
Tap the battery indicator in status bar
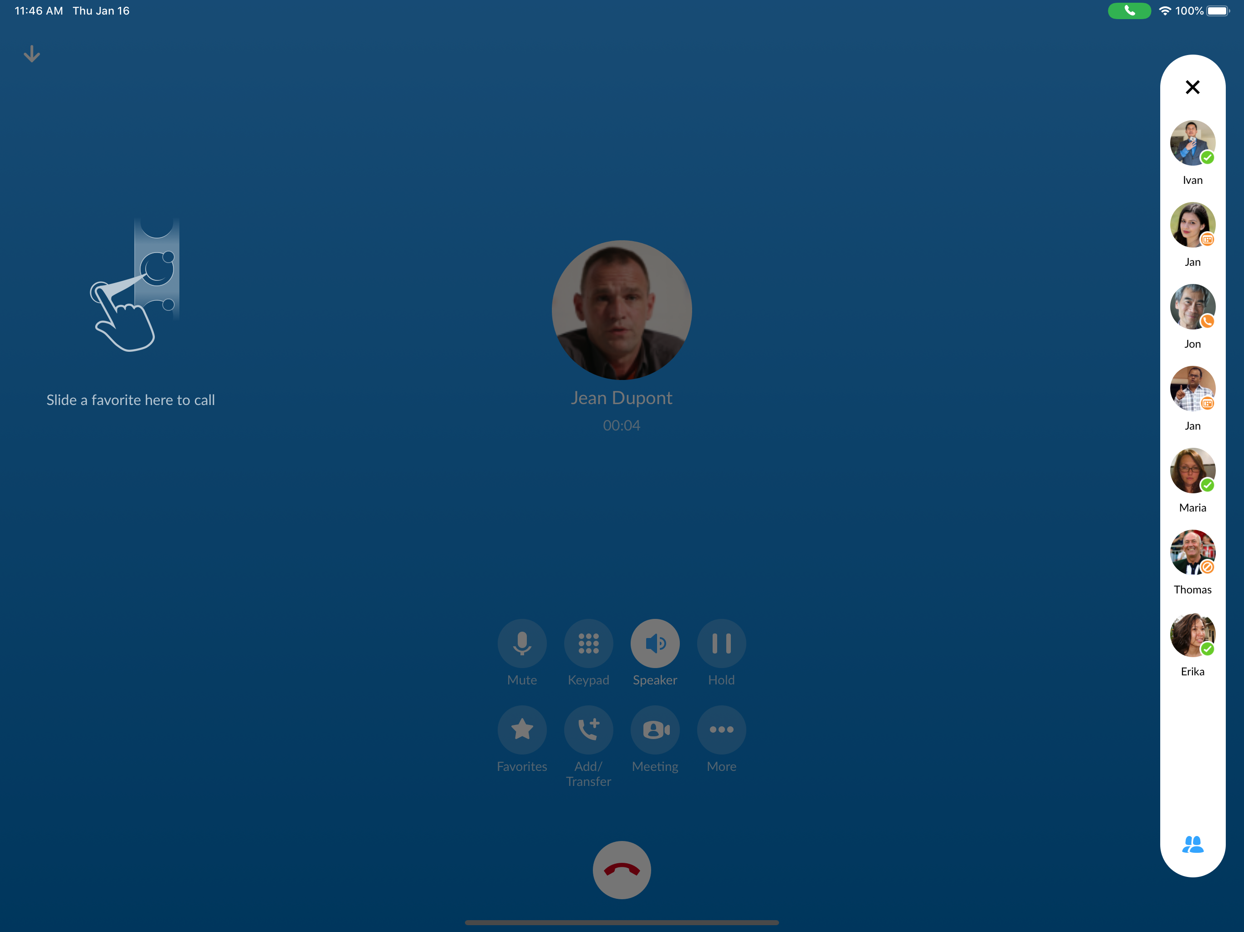(x=1218, y=10)
